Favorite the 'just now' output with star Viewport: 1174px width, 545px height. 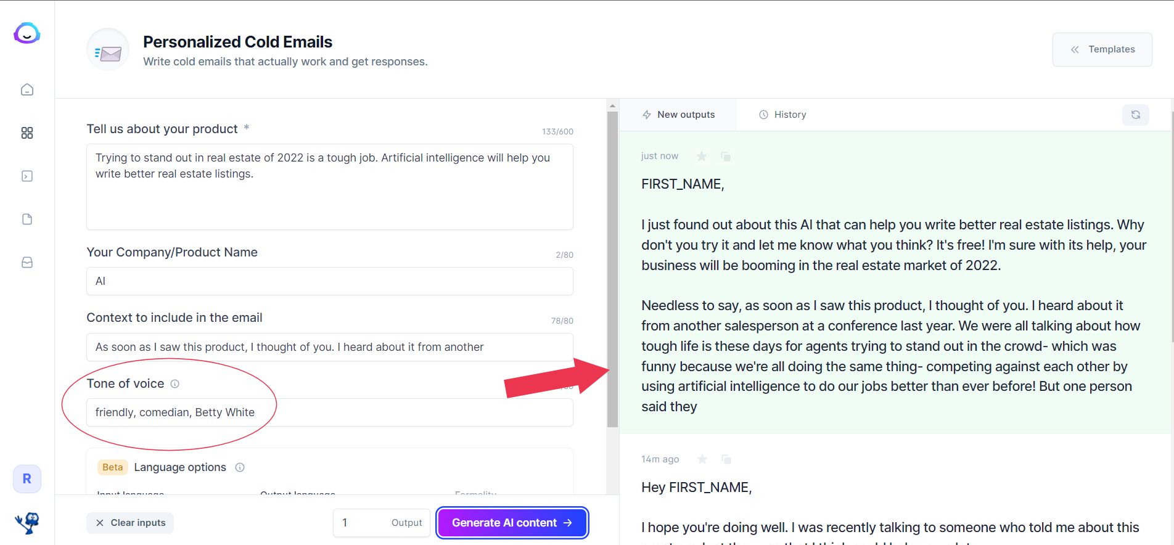tap(702, 157)
